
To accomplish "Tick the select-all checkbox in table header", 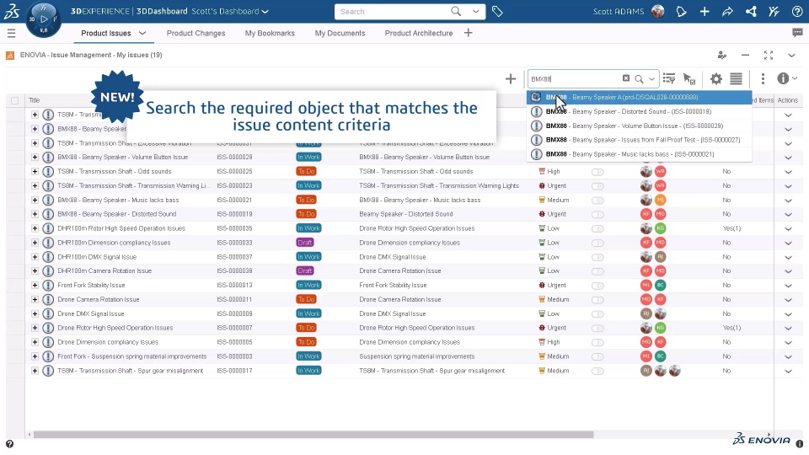I will pos(15,100).
